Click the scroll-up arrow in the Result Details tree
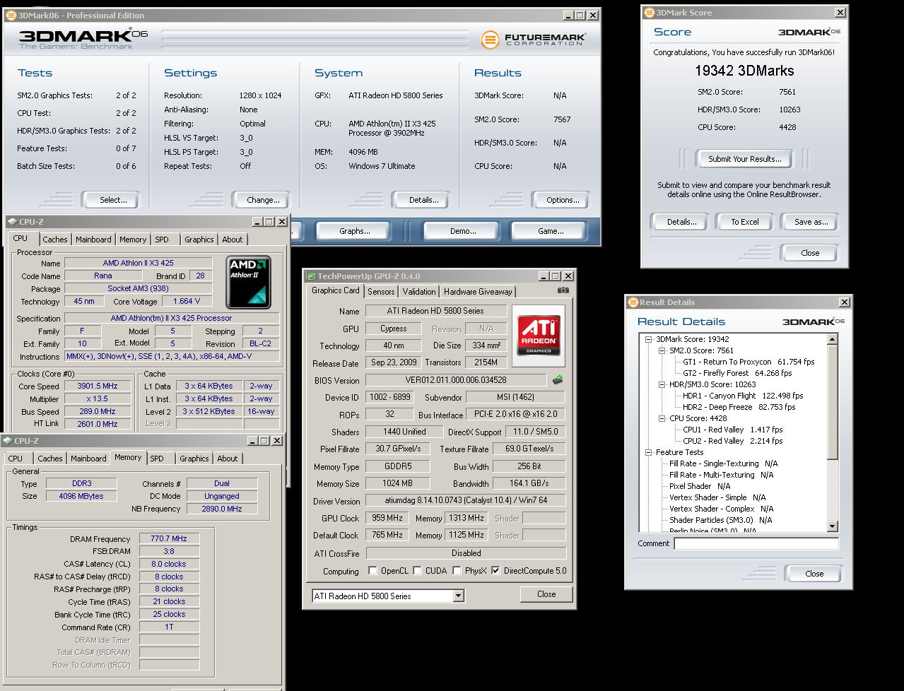The height and width of the screenshot is (691, 904). 832,340
